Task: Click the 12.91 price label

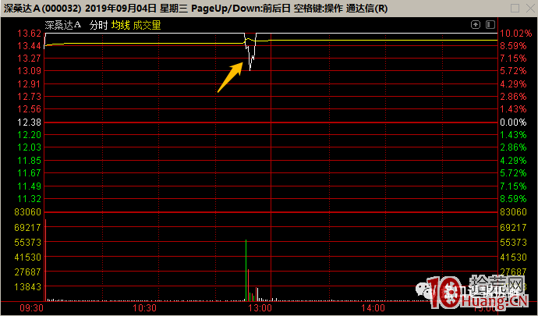Action: click(29, 84)
